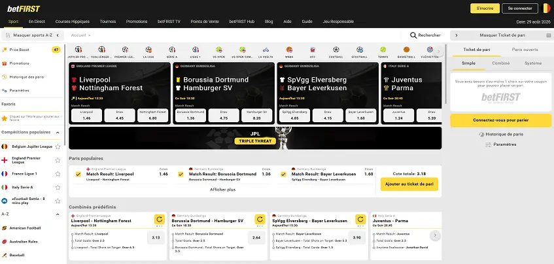The width and height of the screenshot is (554, 264).
Task: Favorite eFootball Battle with star
Action: (x=58, y=201)
